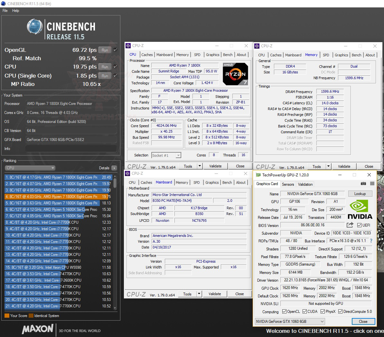Open Tools dropdown arrow in CPU-Z Memory window
The width and height of the screenshot is (384, 337).
(x=328, y=166)
